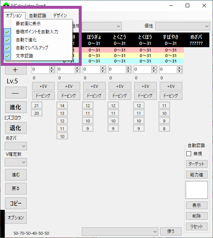Click the — level down button
The width and height of the screenshot is (213, 238).
(16, 92)
